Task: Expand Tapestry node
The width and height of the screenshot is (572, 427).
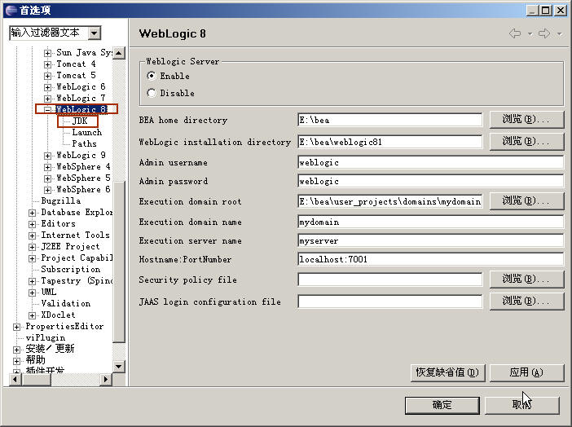Action: (32, 281)
